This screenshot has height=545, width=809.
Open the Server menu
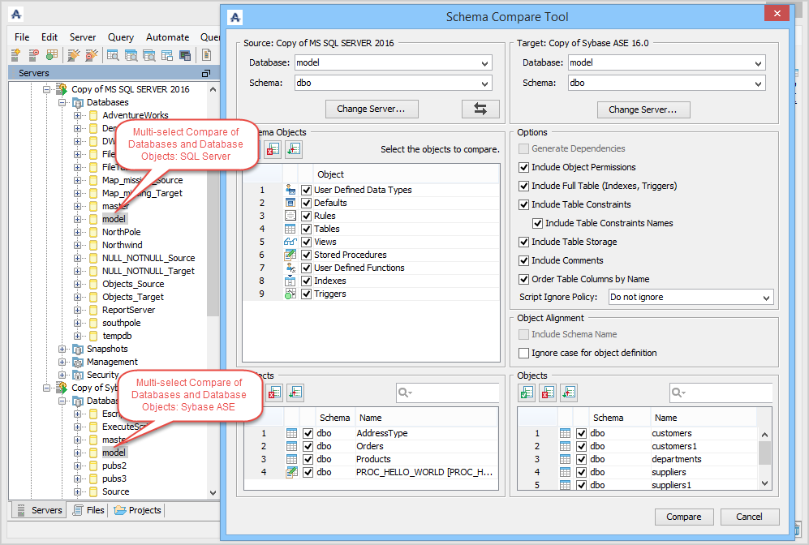(83, 37)
